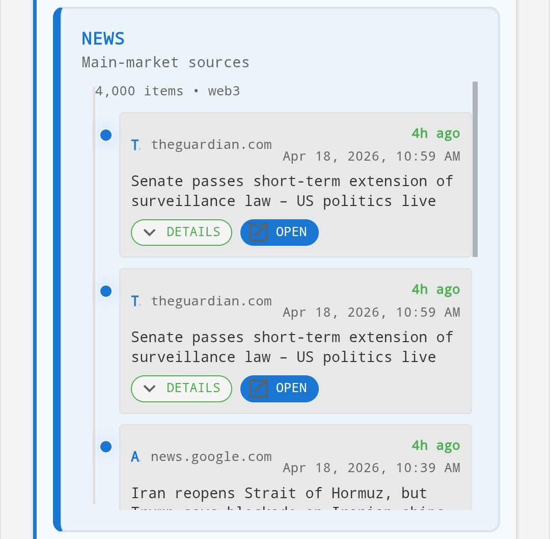550x539 pixels.
Task: Click the "T" avatar on the first theguardian.com card
Action: (135, 145)
